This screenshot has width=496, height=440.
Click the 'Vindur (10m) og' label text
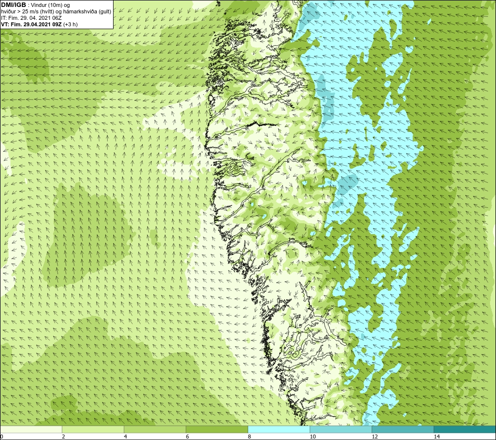pyautogui.click(x=51, y=5)
